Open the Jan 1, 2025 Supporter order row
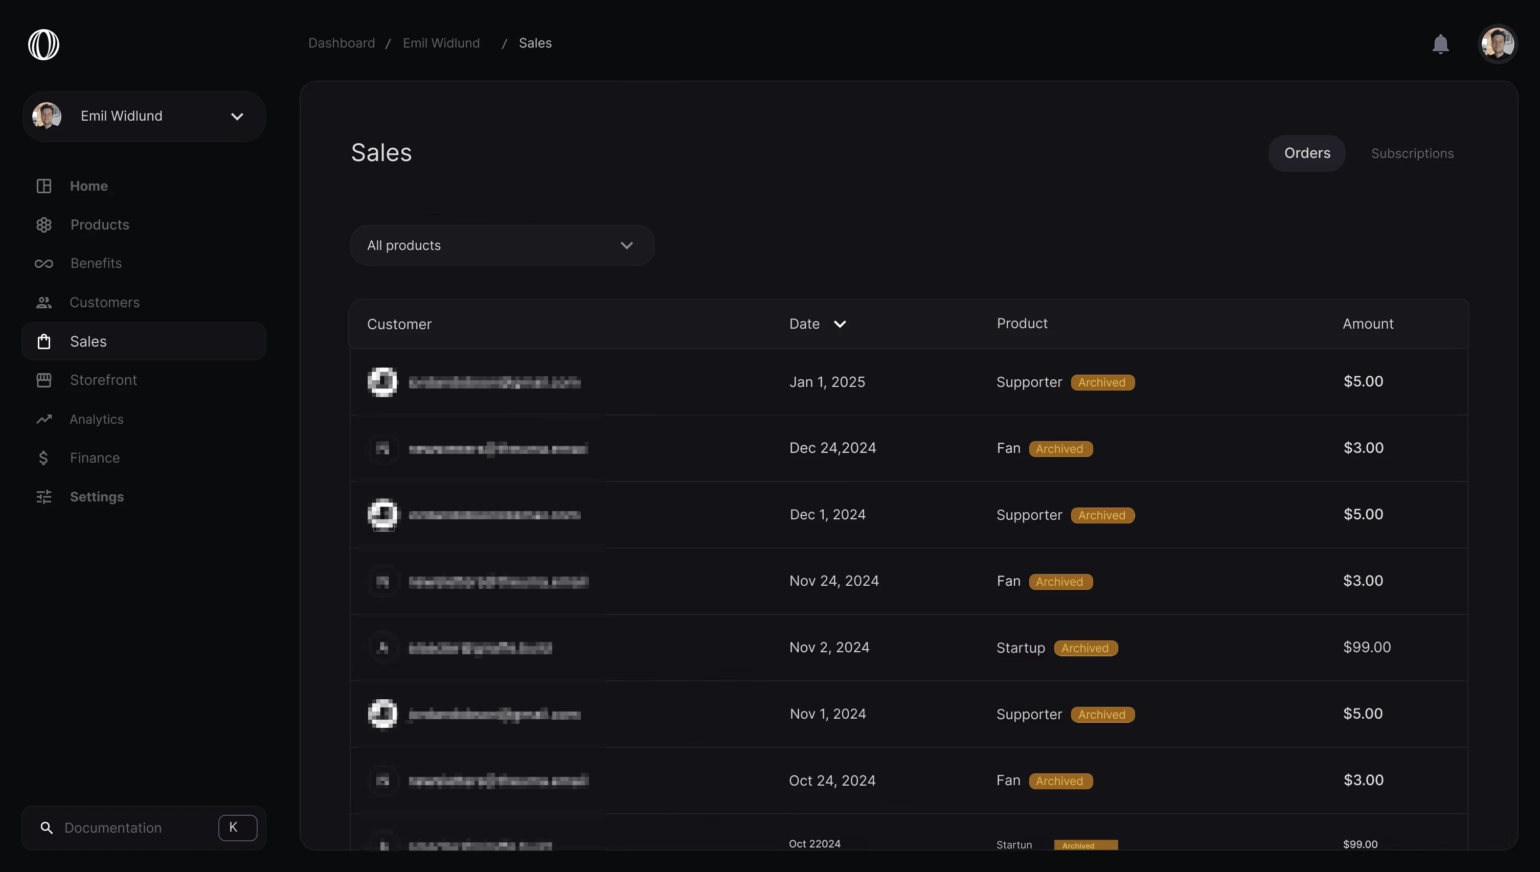Image resolution: width=1540 pixels, height=872 pixels. click(908, 382)
